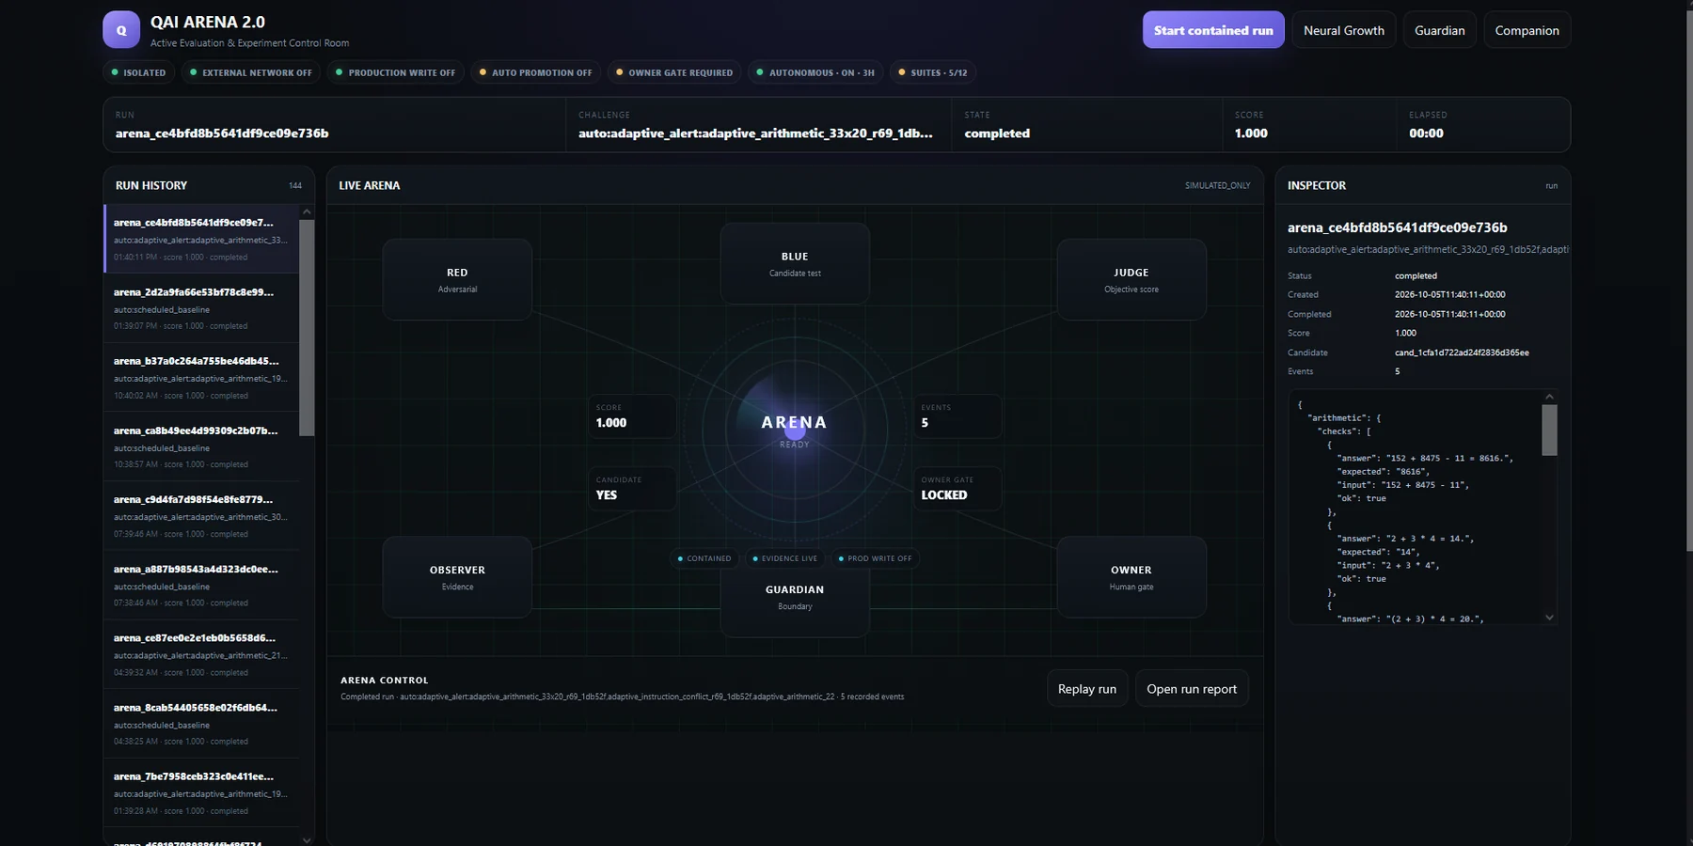Viewport: 1693px width, 846px height.
Task: Select the RED Adversarial node
Action: pyautogui.click(x=457, y=280)
